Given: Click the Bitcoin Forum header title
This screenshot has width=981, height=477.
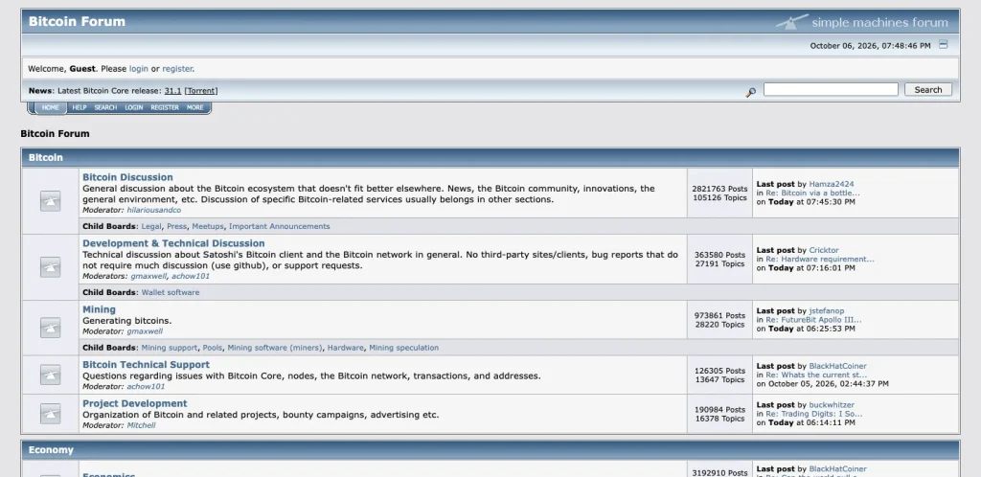Looking at the screenshot, I should (x=77, y=22).
